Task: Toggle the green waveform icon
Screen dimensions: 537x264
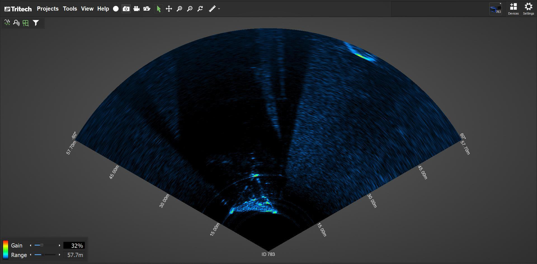Action: pos(7,23)
